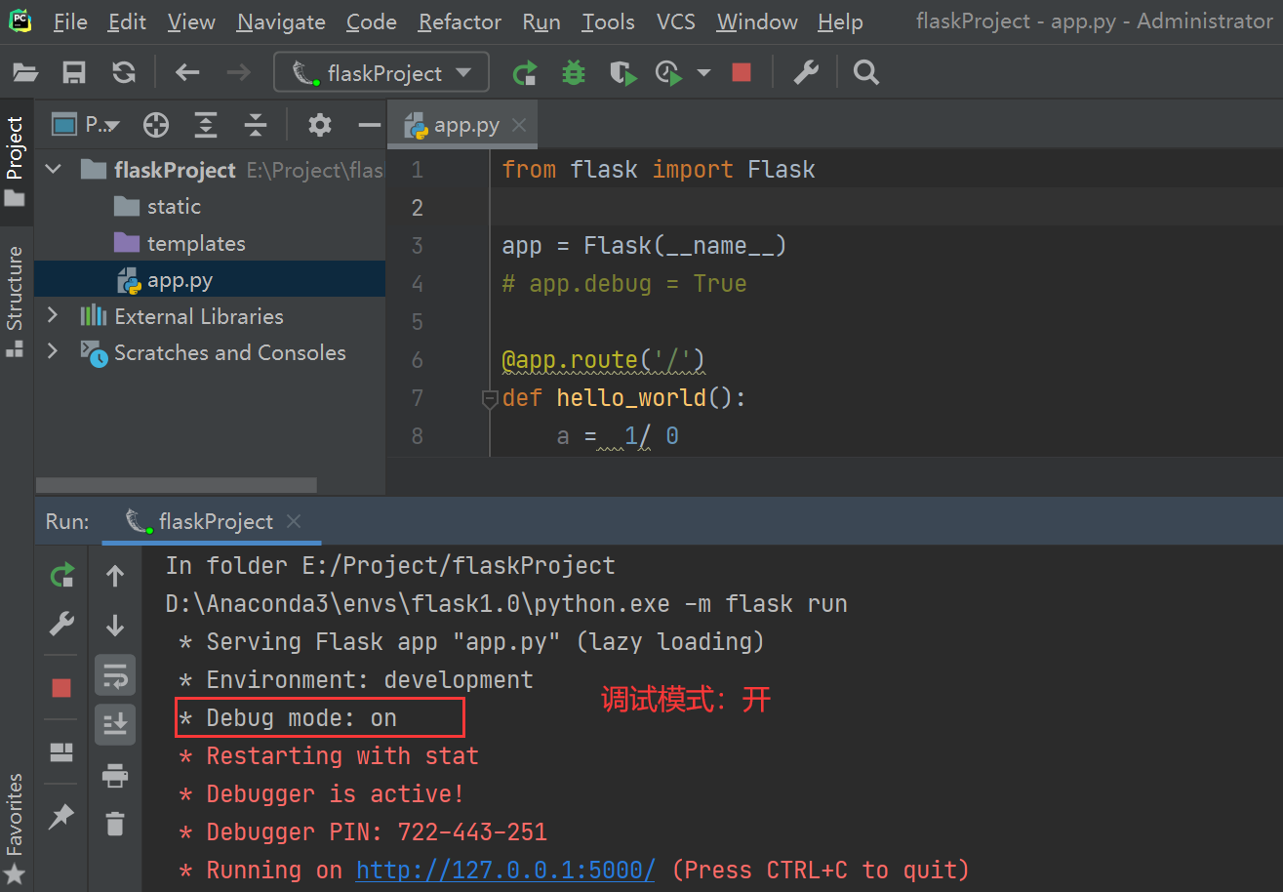Click the restore layout icon in Run panel
Screen dimensions: 1283x892
pyautogui.click(x=62, y=751)
